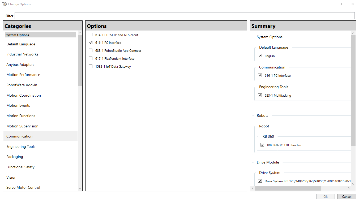The width and height of the screenshot is (359, 202).
Task: Open the Servo Motor Control category
Action: pyautogui.click(x=40, y=187)
